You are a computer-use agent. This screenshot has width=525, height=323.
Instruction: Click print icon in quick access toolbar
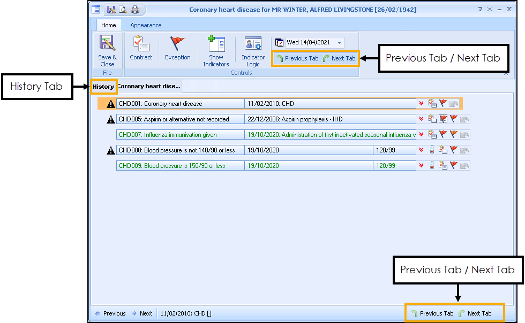[135, 10]
